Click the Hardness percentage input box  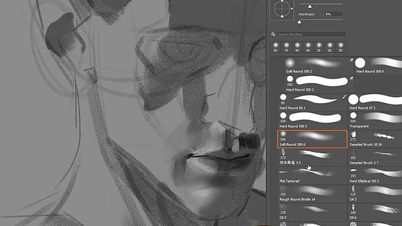[334, 15]
